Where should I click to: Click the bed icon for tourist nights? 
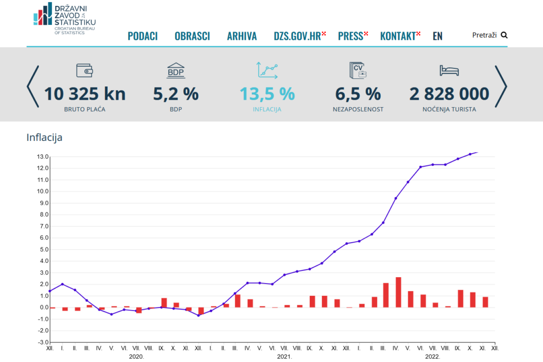(449, 70)
